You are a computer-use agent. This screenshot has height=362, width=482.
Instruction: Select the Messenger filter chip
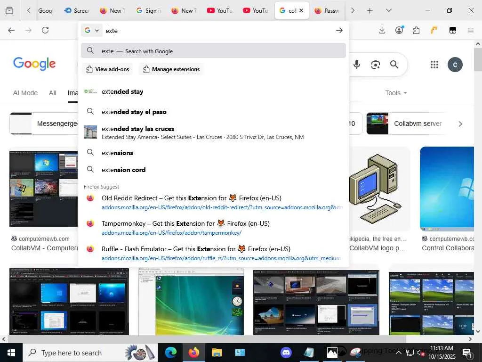pyautogui.click(x=44, y=123)
